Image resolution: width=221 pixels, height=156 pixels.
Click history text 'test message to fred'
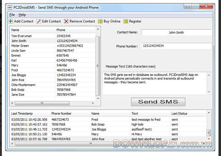click(146, 120)
